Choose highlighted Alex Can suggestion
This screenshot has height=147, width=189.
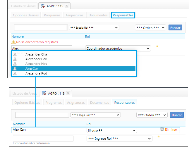[74, 68]
